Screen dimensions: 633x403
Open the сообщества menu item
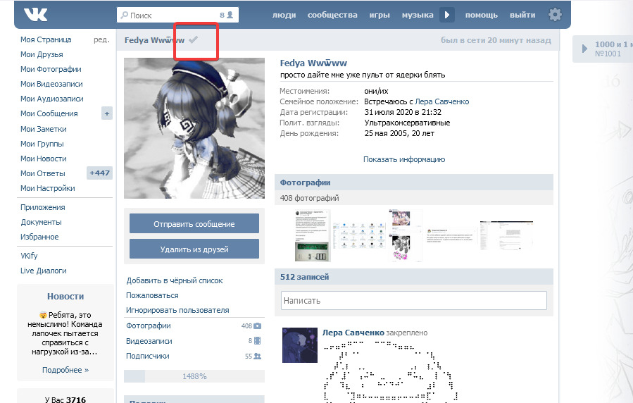point(332,15)
